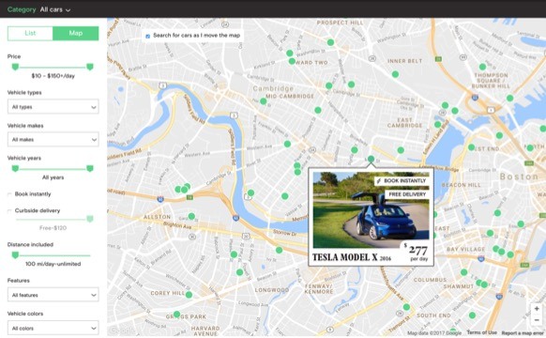Select the Map view tab

click(76, 34)
